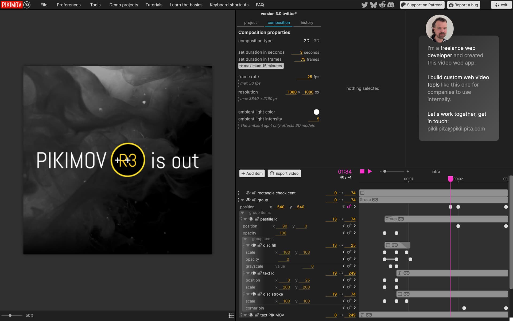Open the ambient light color swatch
Image resolution: width=513 pixels, height=321 pixels.
316,112
